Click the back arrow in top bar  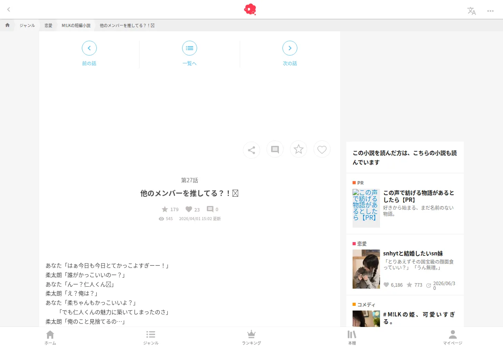[x=9, y=9]
